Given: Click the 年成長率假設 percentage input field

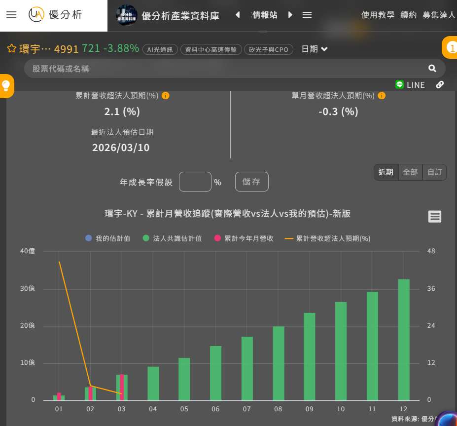Looking at the screenshot, I should coord(195,182).
